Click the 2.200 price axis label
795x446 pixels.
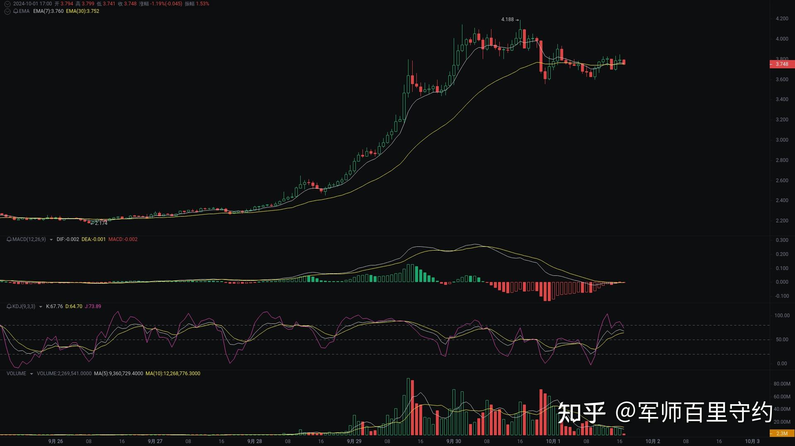click(x=782, y=221)
